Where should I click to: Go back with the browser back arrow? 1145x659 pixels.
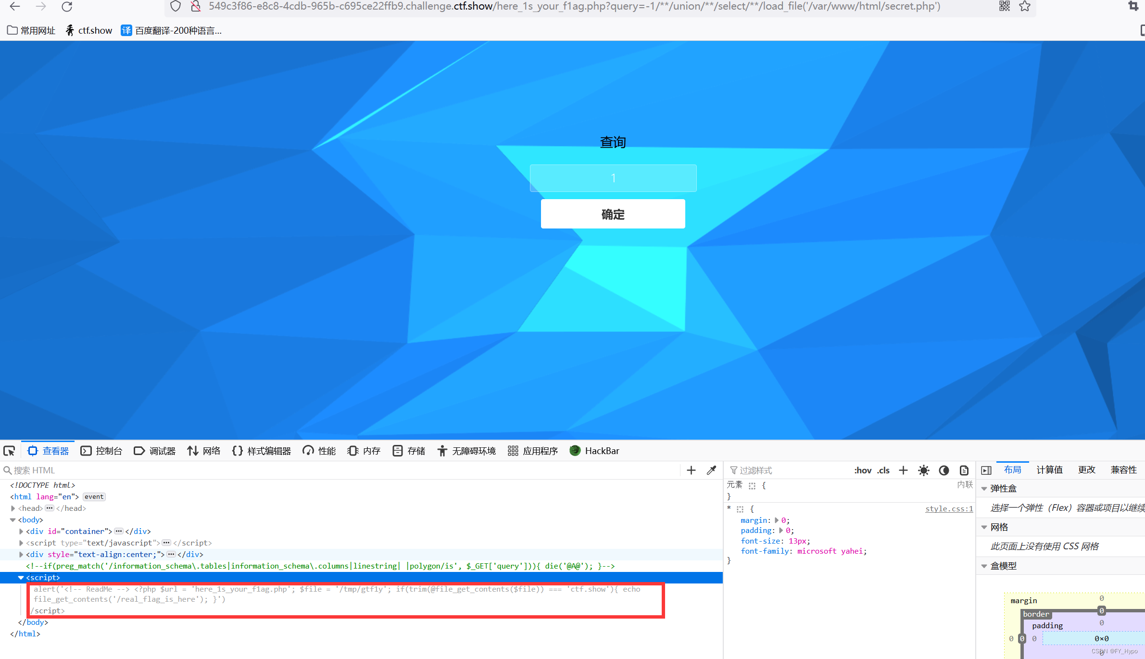pos(15,6)
